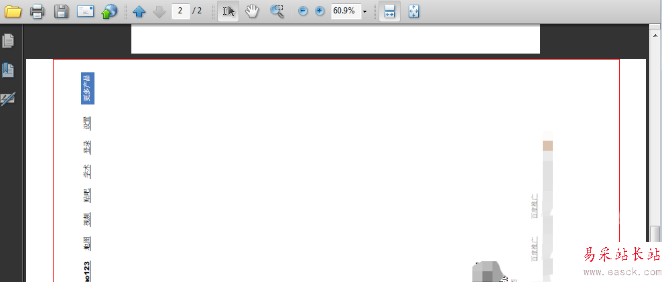Screen dimensions: 662x282
Task: Click the rotated 设置 link
Action: pos(86,123)
